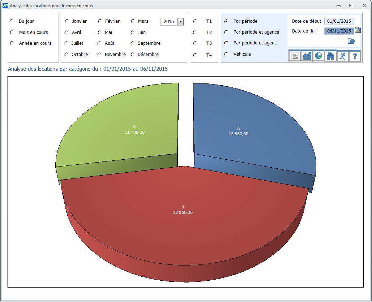Select the Par période radio button
The image size is (372, 302).
(x=226, y=21)
